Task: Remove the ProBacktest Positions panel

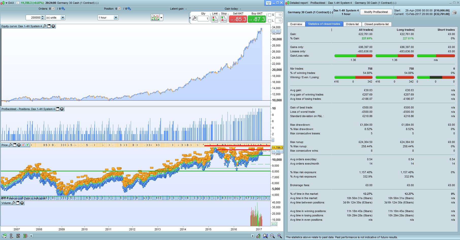Action: click(x=62, y=109)
